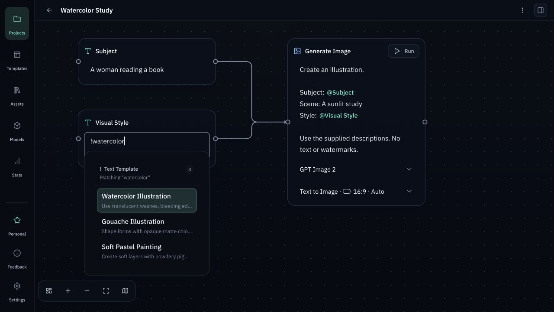This screenshot has width=554, height=312.
Task: Click the Generate Image output port
Action: pyautogui.click(x=425, y=122)
